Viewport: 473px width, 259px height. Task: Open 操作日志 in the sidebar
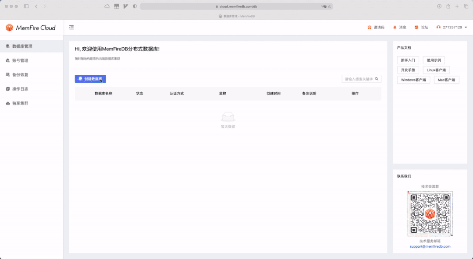click(x=32, y=89)
